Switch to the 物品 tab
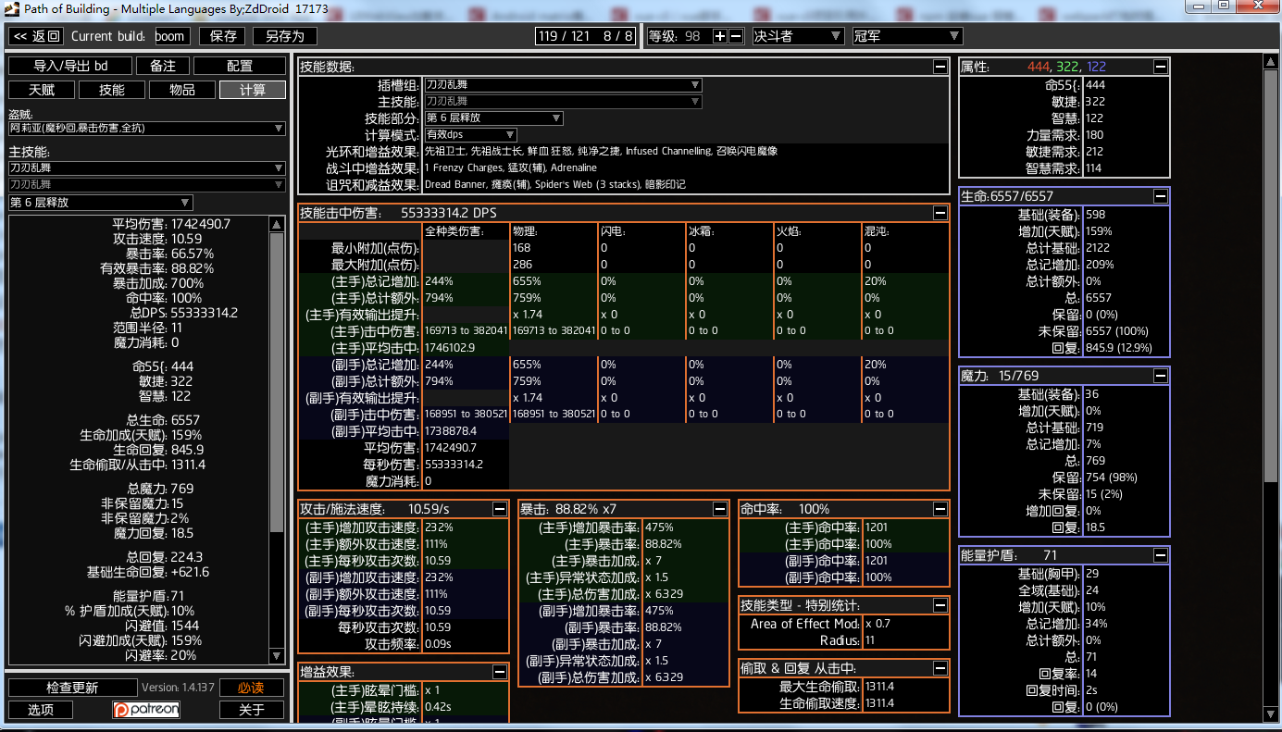The width and height of the screenshot is (1282, 732). [x=182, y=90]
